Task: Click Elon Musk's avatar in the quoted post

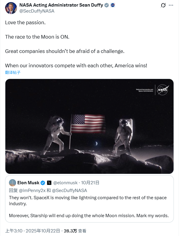Action: click(x=13, y=182)
